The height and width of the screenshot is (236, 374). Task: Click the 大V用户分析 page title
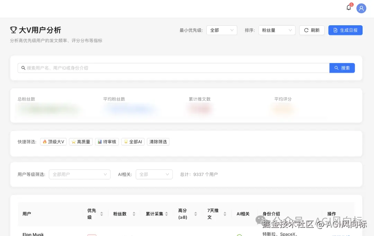40,30
